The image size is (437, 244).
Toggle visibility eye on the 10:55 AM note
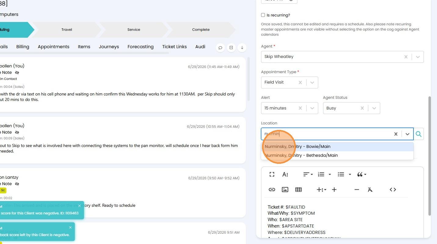pyautogui.click(x=17, y=132)
